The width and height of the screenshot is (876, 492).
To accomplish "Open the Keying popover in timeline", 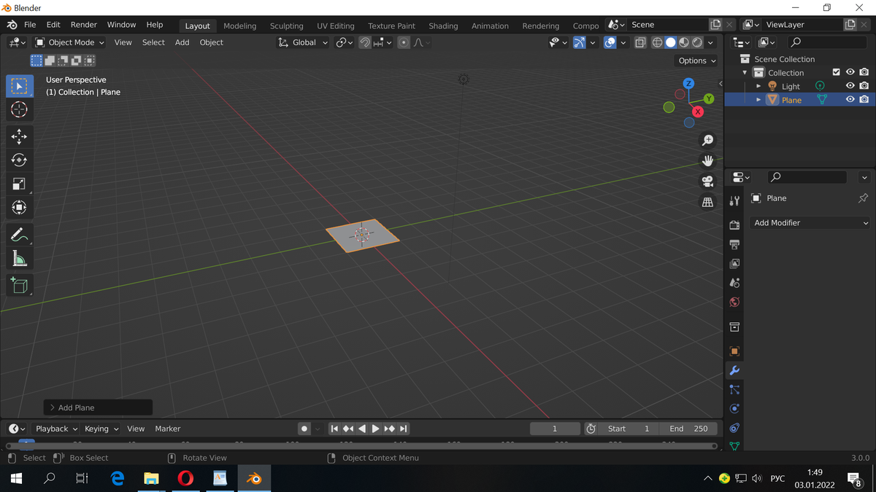I will [101, 429].
